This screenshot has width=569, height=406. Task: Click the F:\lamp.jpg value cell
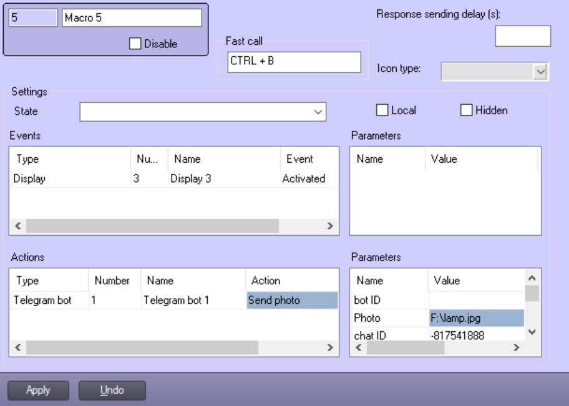(x=477, y=318)
